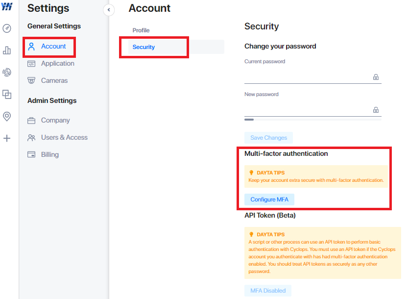
Task: Open the compass dashboard icon in the rail
Action: click(7, 28)
